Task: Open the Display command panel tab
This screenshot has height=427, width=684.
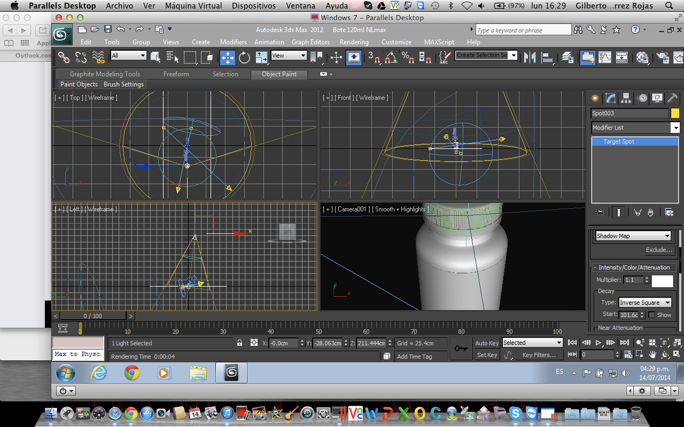Action: 657,98
